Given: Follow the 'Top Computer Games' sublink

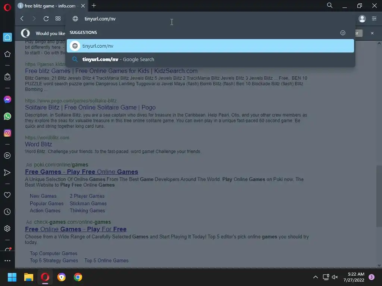Looking at the screenshot, I should 54,253.
